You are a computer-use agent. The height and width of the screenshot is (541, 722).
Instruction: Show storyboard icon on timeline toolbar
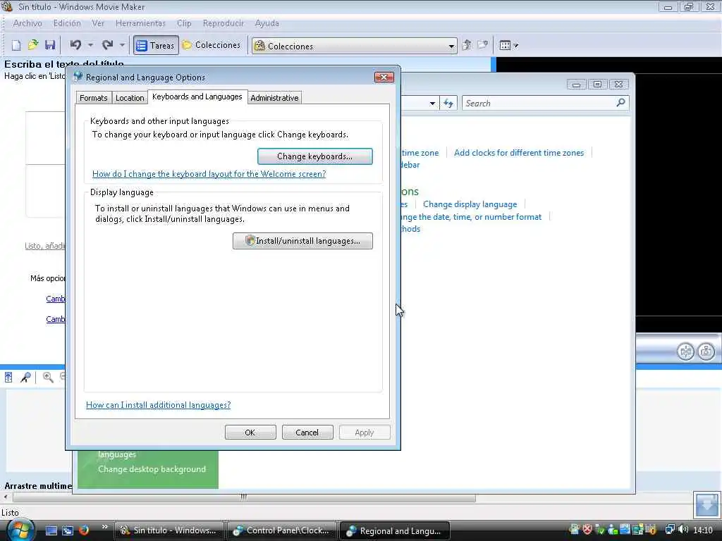[8, 378]
